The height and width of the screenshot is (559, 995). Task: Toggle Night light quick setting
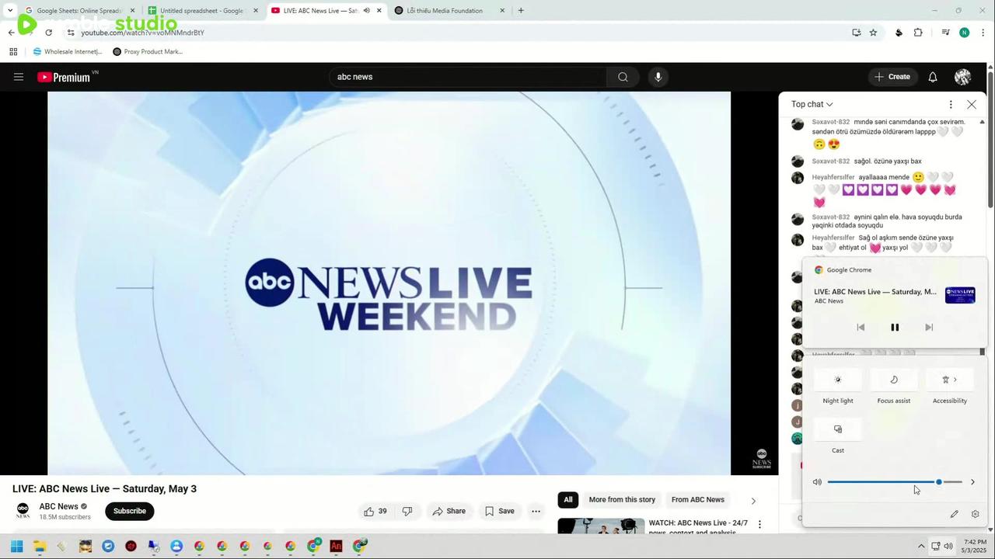(x=838, y=380)
